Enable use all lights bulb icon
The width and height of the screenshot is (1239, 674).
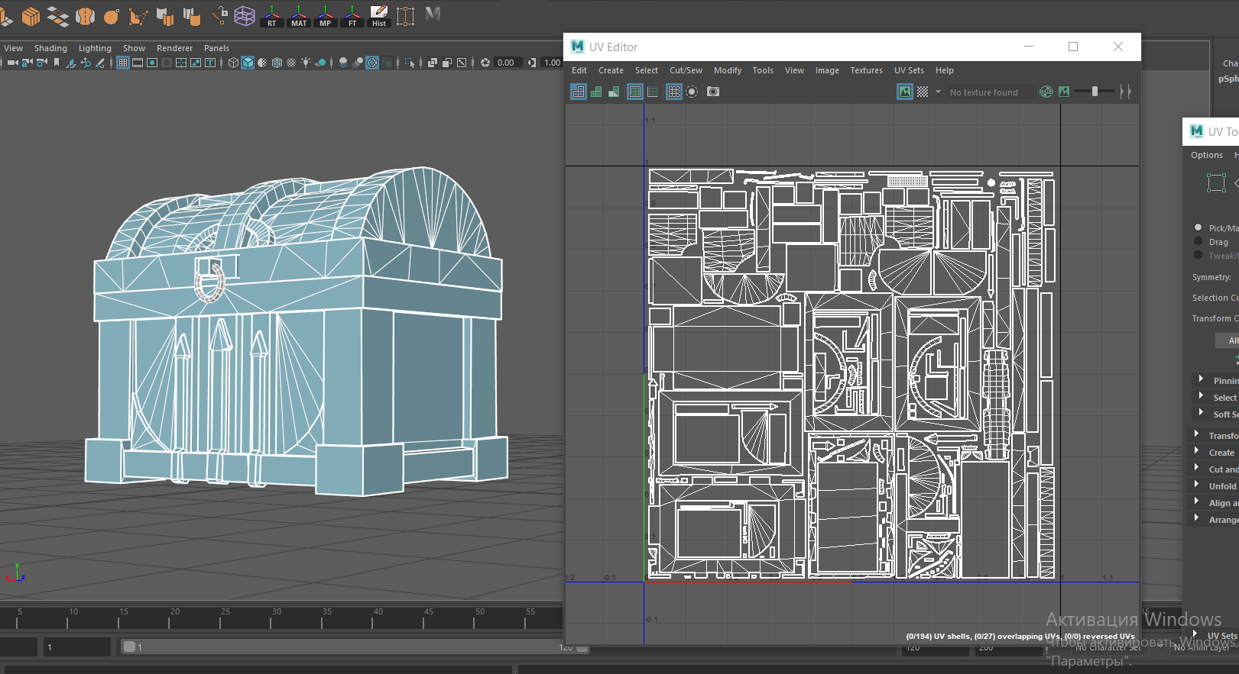pos(306,63)
